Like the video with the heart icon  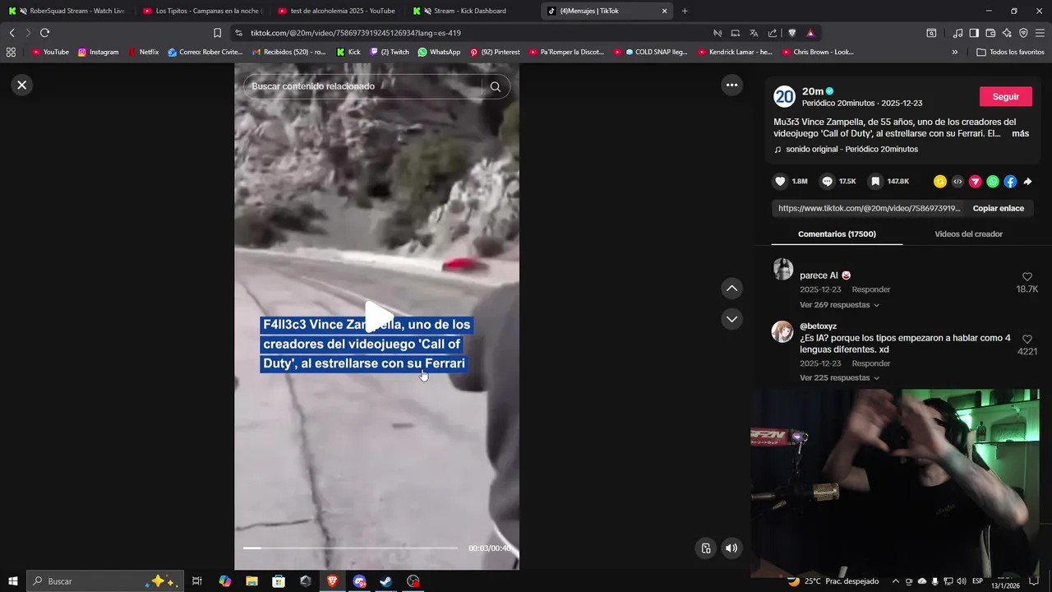tap(780, 181)
